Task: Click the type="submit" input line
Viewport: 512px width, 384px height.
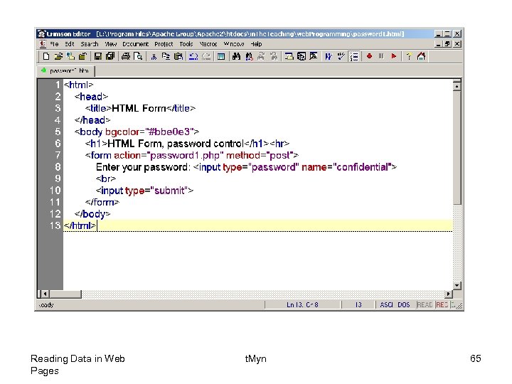Action: tap(144, 191)
